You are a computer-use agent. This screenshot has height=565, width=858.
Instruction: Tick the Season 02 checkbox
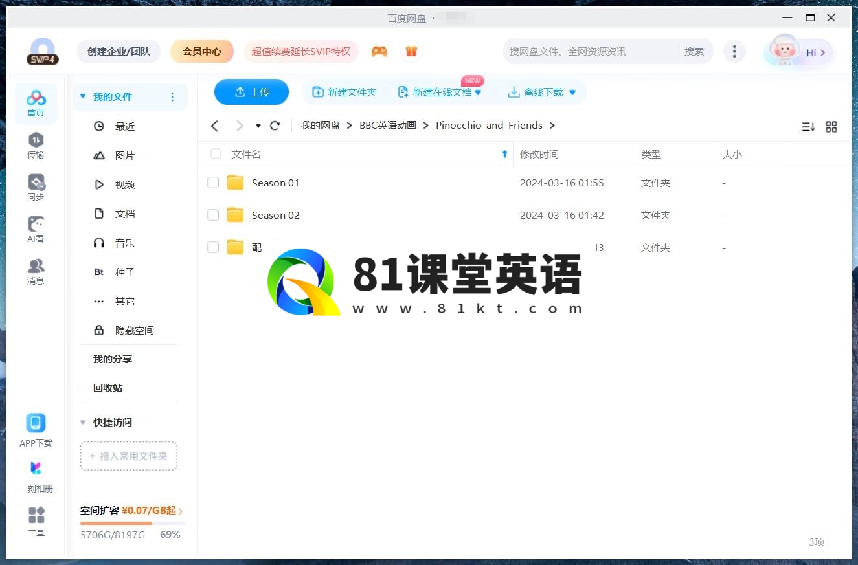pos(213,215)
